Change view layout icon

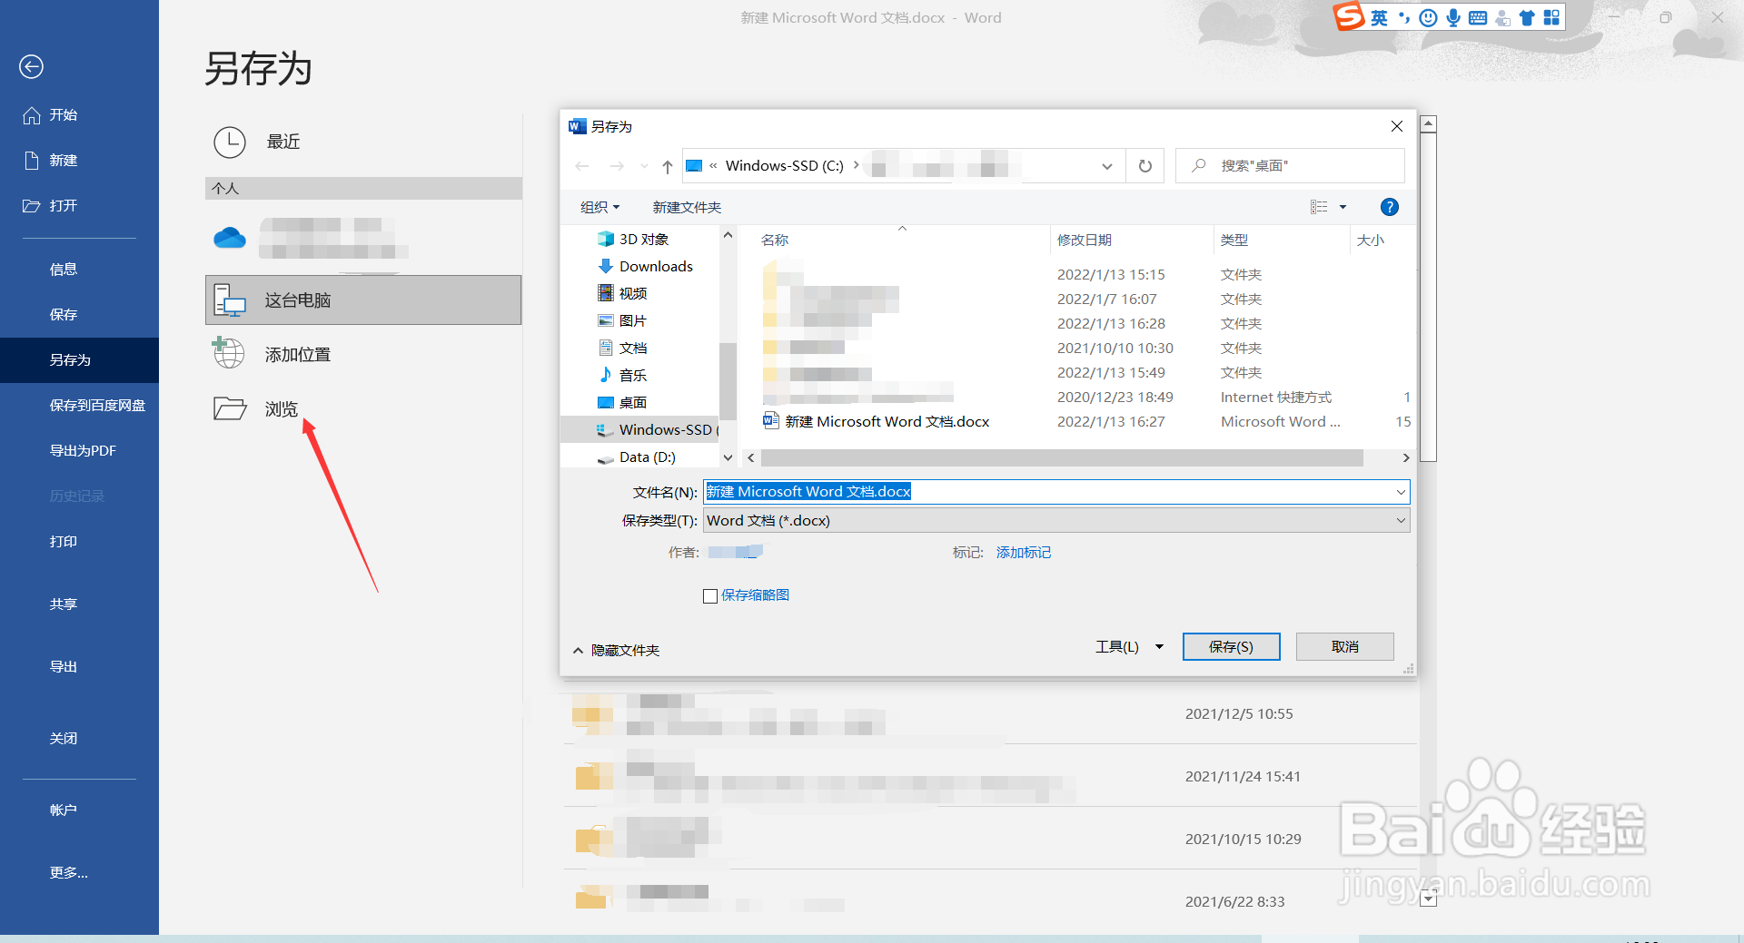[x=1319, y=207]
